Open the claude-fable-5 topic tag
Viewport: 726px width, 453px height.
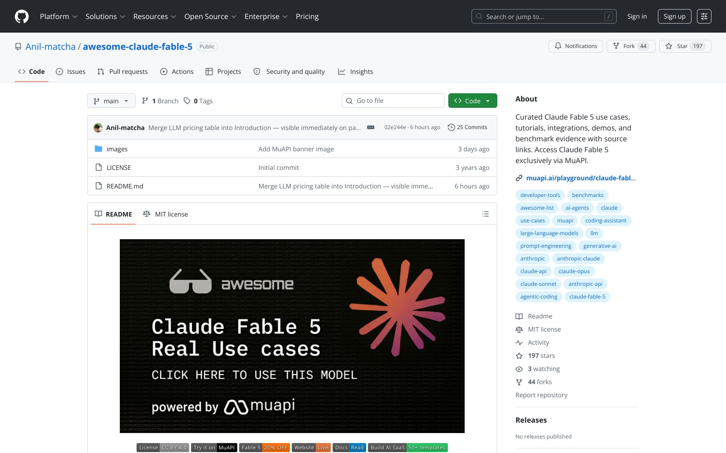[587, 297]
